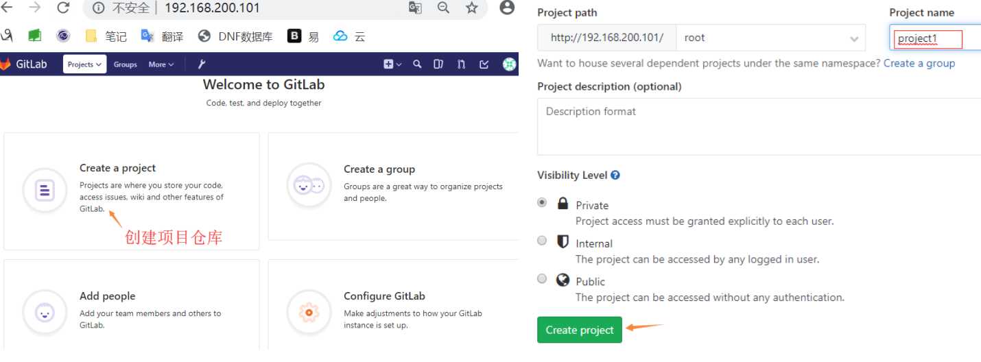The height and width of the screenshot is (362, 981).
Task: Open the green bookmark icon in bookmarks bar
Action: 34,36
